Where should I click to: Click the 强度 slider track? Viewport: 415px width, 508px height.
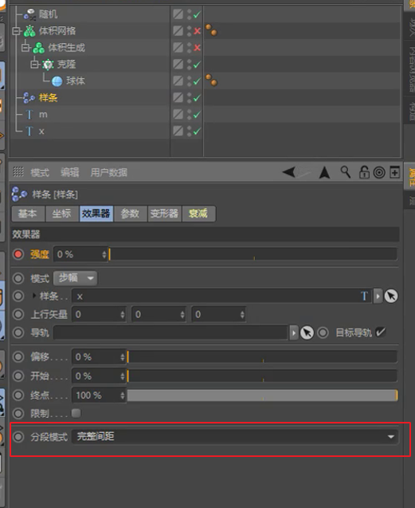tap(253, 254)
